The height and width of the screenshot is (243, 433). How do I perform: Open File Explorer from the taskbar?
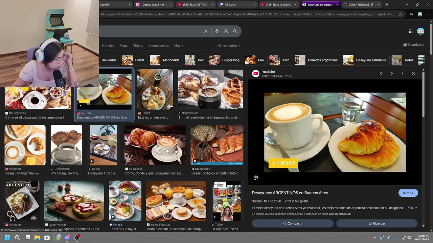pos(37,238)
